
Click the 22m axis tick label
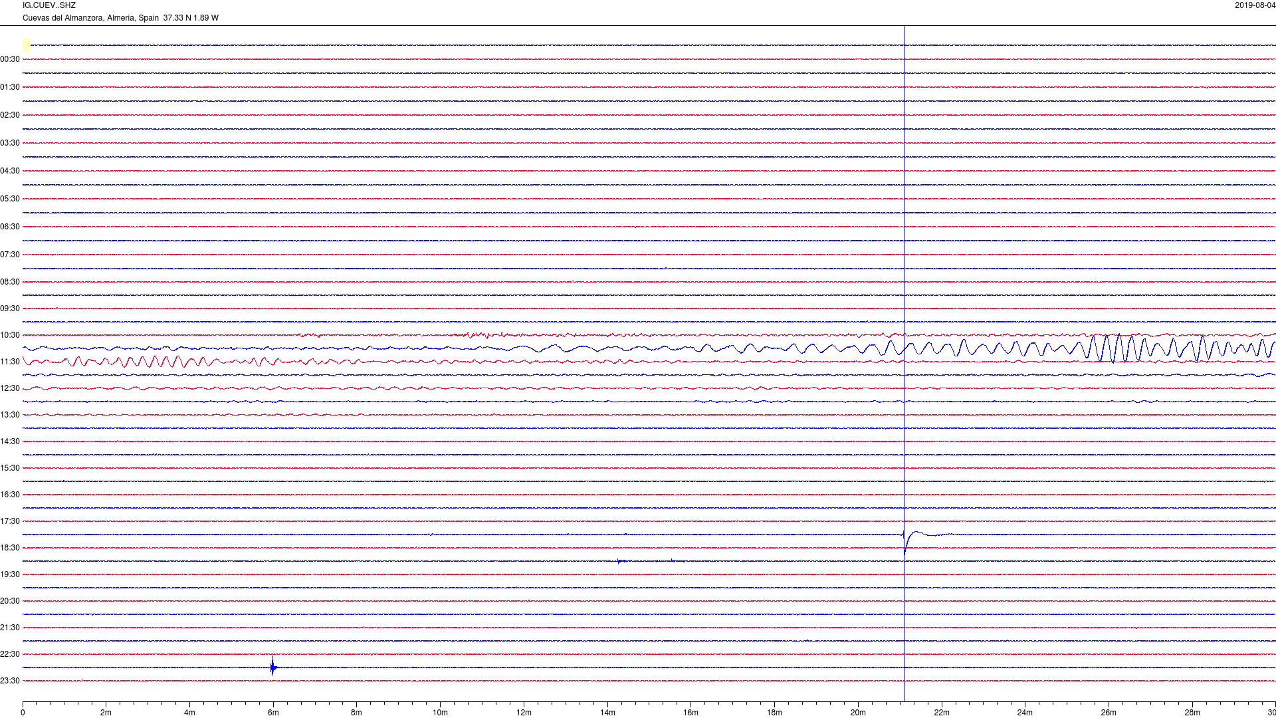942,713
